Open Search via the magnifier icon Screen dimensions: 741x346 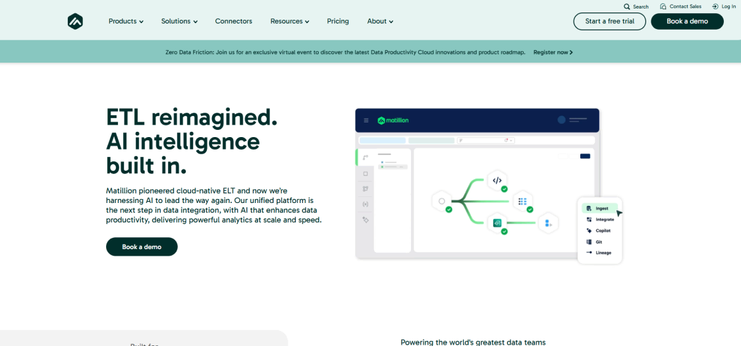(627, 7)
